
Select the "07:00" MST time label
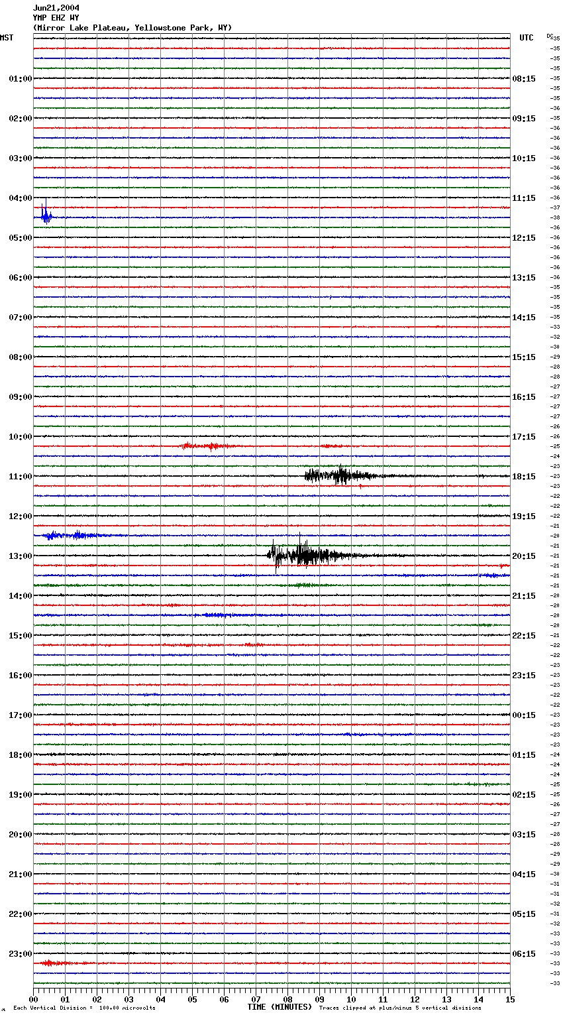21,318
